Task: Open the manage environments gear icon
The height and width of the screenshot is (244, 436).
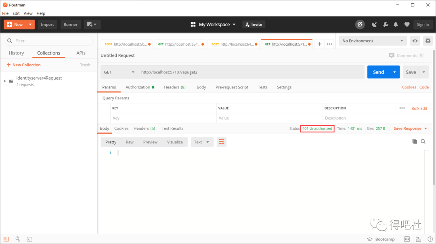Action: click(428, 41)
